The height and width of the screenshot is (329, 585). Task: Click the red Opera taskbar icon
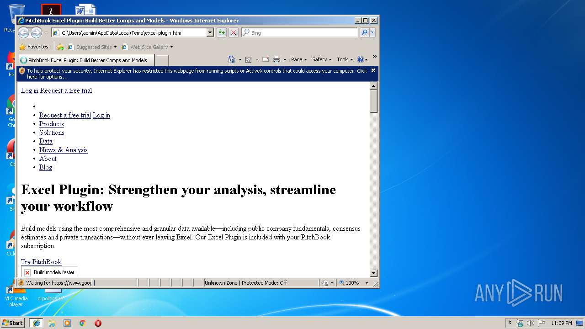[x=98, y=323]
